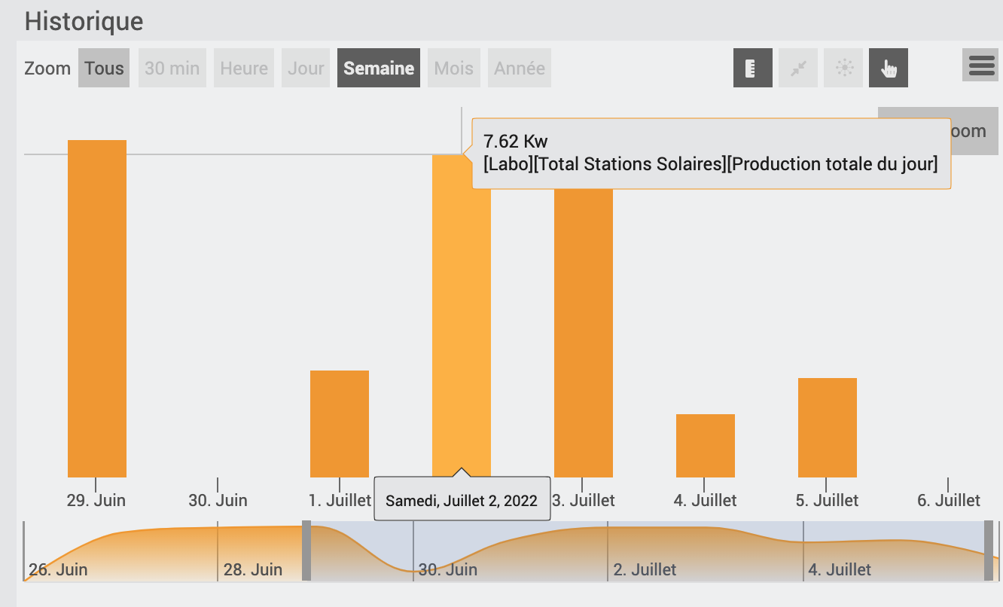The height and width of the screenshot is (607, 1003).
Task: Click the left navigator range handle
Action: click(x=306, y=551)
